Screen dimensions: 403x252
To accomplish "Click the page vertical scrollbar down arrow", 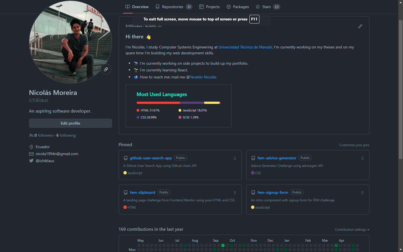I will [x=400, y=249].
